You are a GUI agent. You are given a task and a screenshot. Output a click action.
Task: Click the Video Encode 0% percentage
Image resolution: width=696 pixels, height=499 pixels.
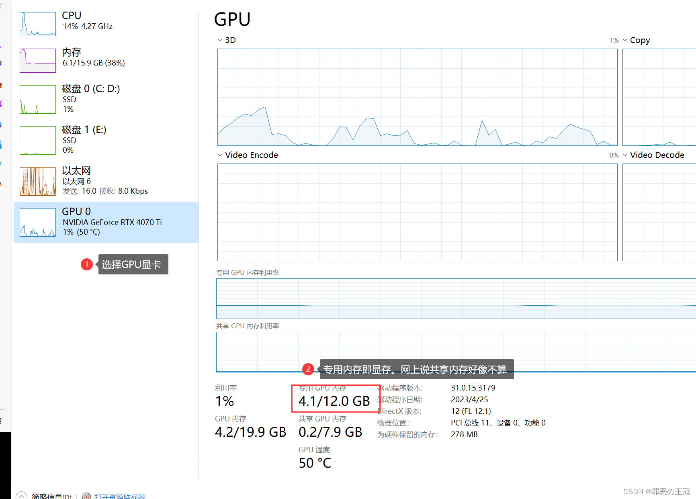click(614, 155)
